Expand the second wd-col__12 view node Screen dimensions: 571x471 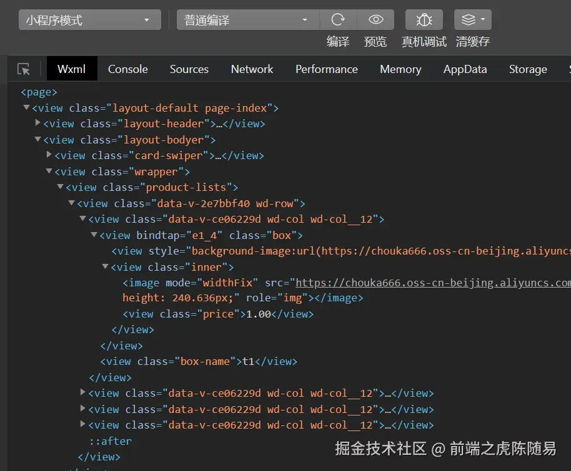pos(82,392)
